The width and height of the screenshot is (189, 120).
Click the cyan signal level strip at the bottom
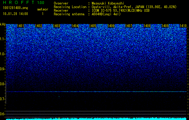[96, 119]
